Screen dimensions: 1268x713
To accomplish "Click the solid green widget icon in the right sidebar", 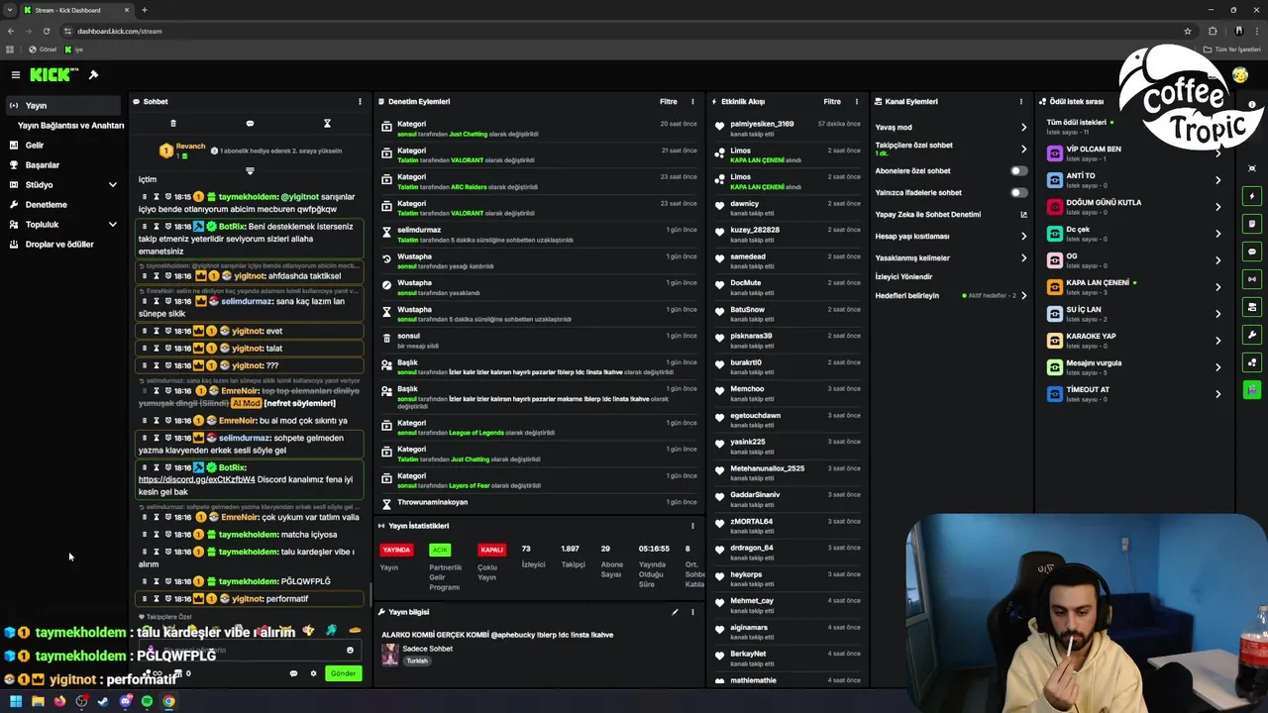I will coord(1252,390).
